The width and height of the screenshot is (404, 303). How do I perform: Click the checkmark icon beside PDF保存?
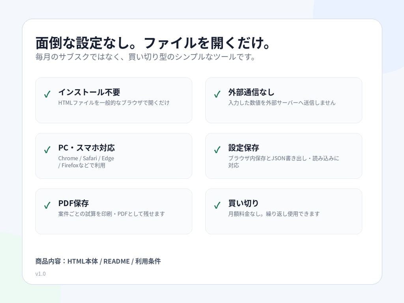pos(47,205)
